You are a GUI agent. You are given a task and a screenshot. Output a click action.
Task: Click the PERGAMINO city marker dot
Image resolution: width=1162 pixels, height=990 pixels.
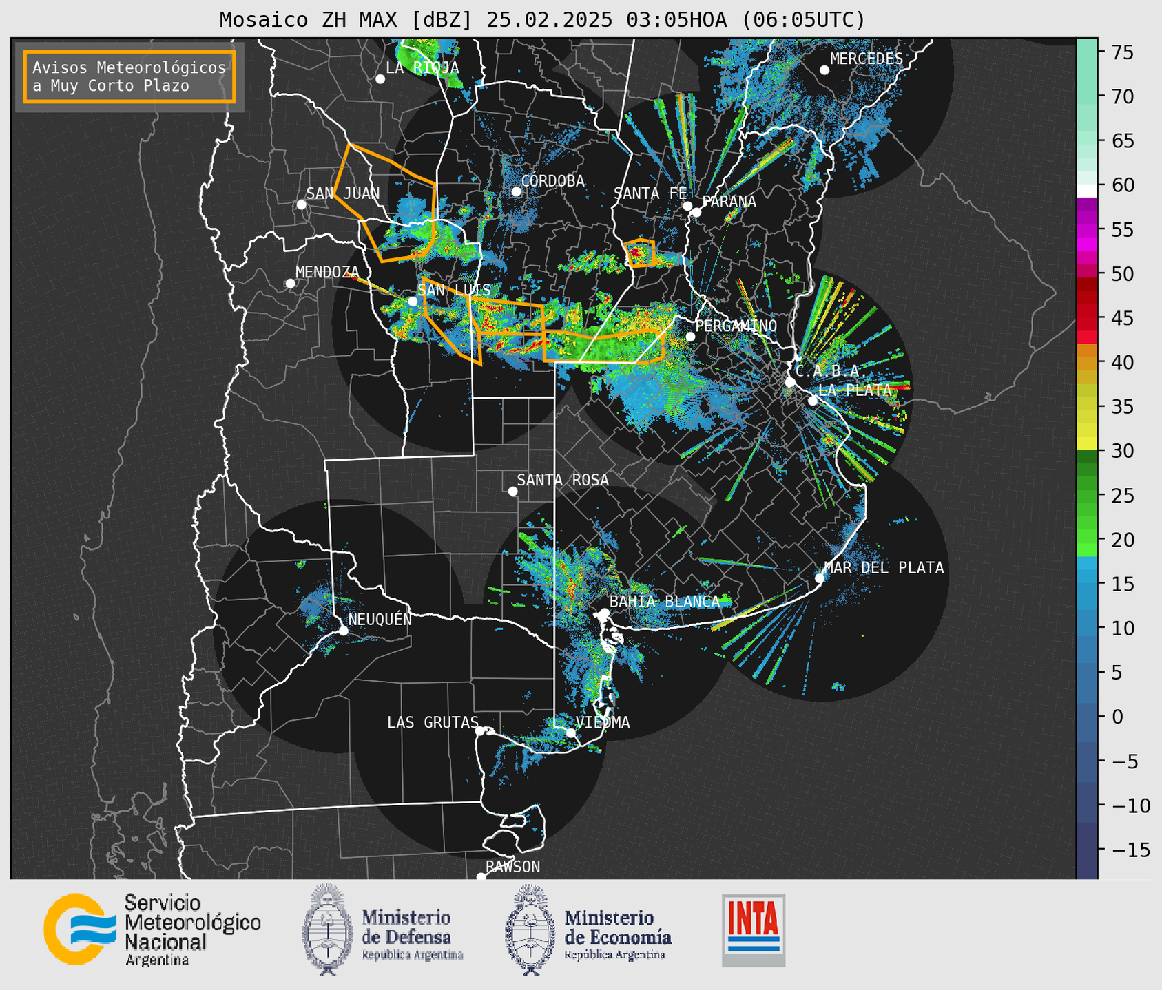[690, 337]
